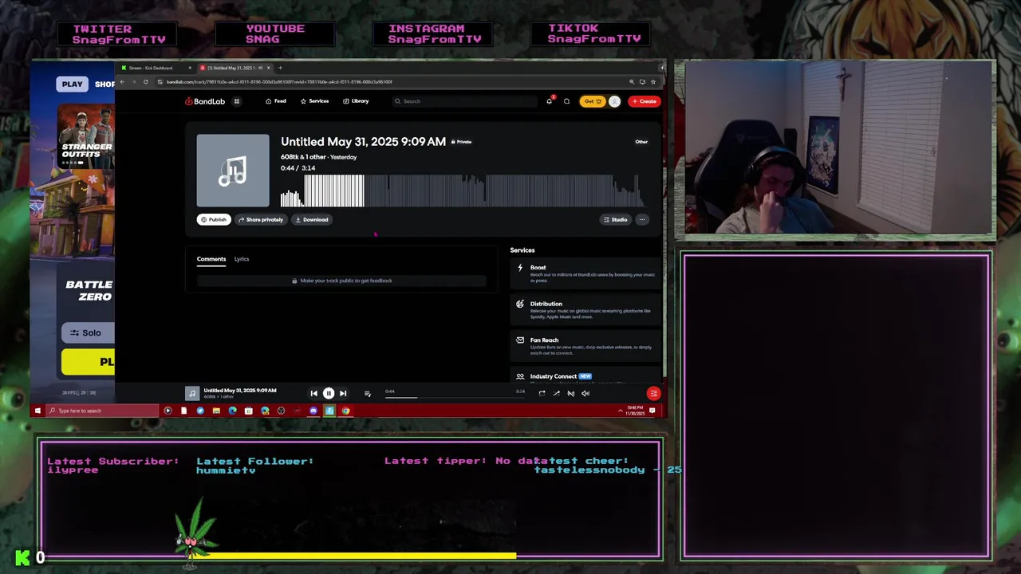Open the Boost service
Image resolution: width=1021 pixels, height=574 pixels.
pyautogui.click(x=585, y=273)
